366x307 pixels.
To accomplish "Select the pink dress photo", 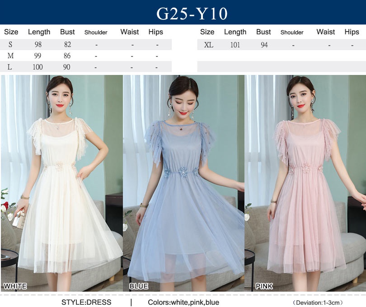I will coord(305,183).
